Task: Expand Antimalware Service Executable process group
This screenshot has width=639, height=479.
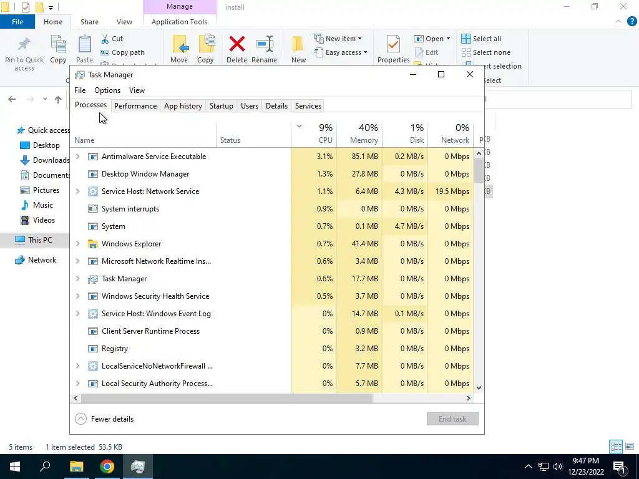Action: pos(78,157)
